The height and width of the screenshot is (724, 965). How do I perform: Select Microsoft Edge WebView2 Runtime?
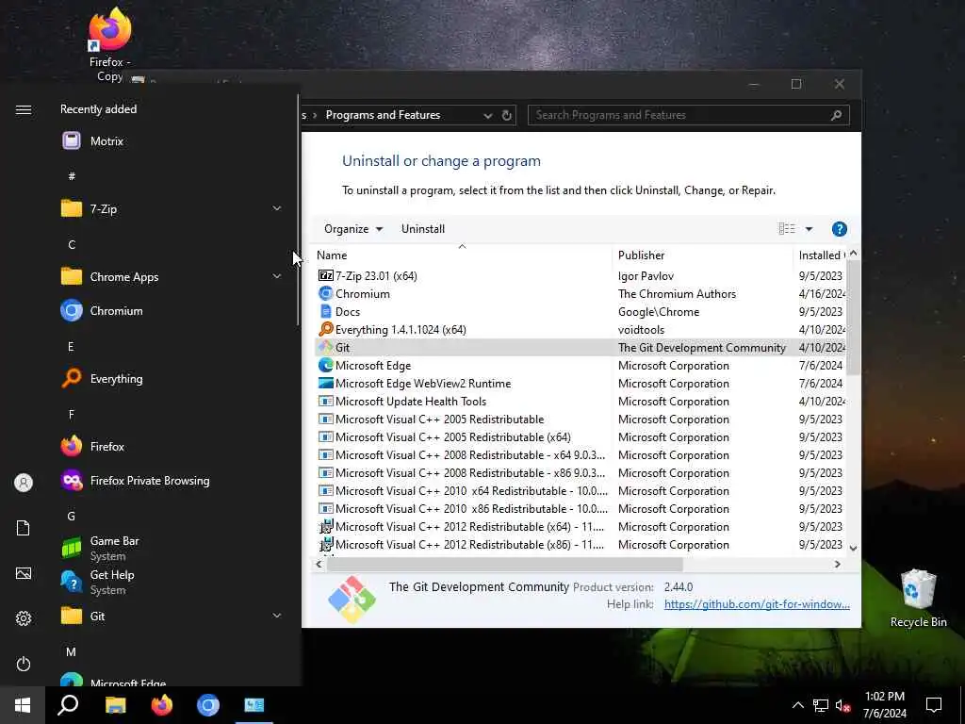tap(580, 383)
